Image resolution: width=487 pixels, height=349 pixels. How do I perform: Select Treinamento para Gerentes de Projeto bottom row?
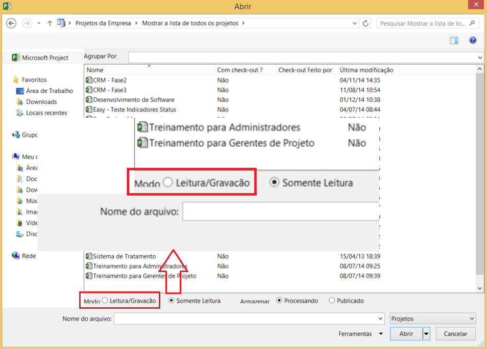tap(144, 276)
